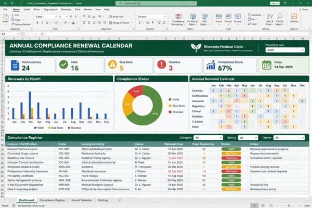Click the Name Box showing A1
The width and height of the screenshot is (312, 208).
pos(10,34)
